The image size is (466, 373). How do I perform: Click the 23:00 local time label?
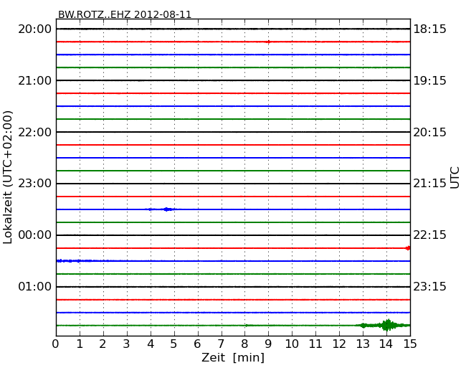coord(35,184)
